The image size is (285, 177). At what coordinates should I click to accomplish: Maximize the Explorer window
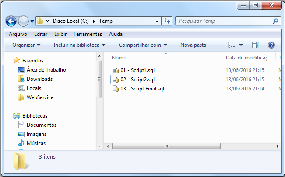(x=255, y=5)
